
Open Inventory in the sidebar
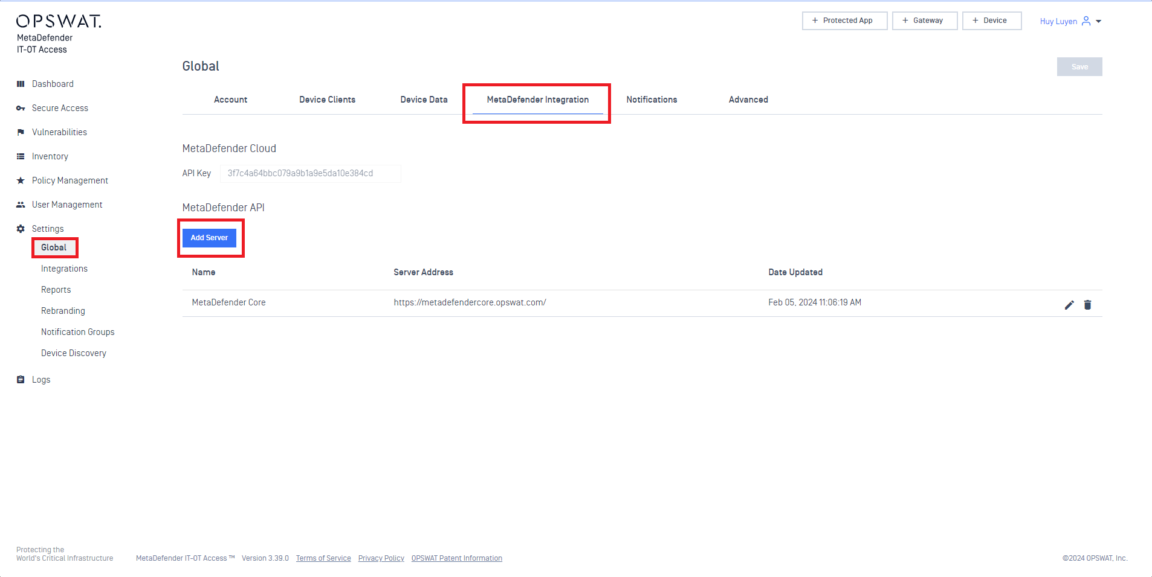click(x=50, y=156)
